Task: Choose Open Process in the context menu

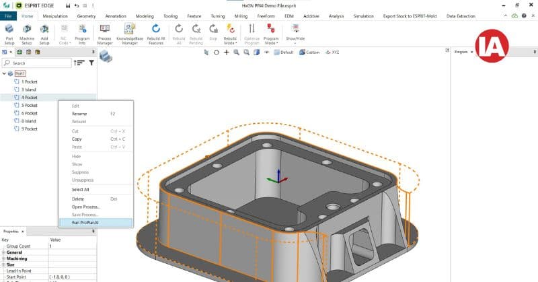Action: 95,207
